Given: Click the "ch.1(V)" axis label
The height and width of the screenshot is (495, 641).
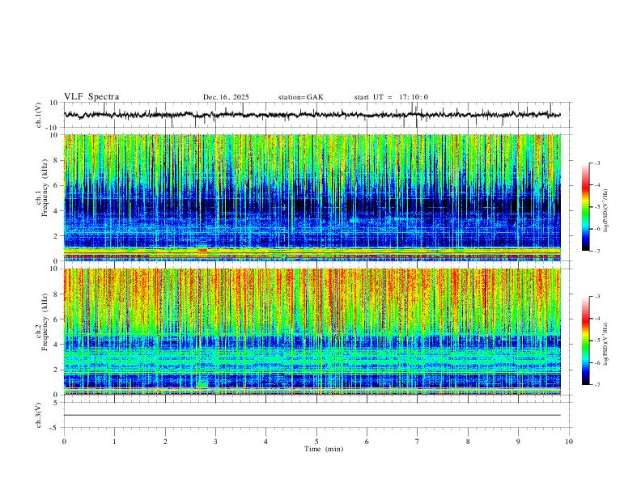Looking at the screenshot, I should [39, 115].
